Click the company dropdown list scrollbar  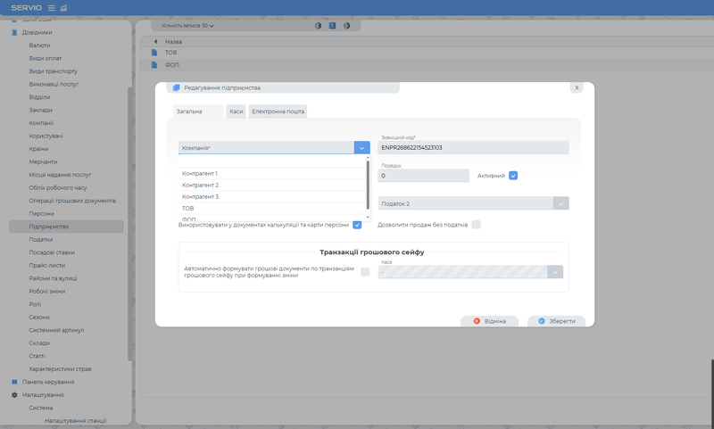click(368, 183)
